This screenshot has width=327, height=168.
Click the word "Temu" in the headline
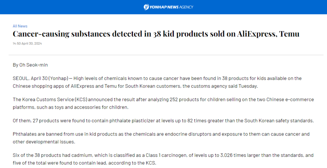[x=289, y=34]
